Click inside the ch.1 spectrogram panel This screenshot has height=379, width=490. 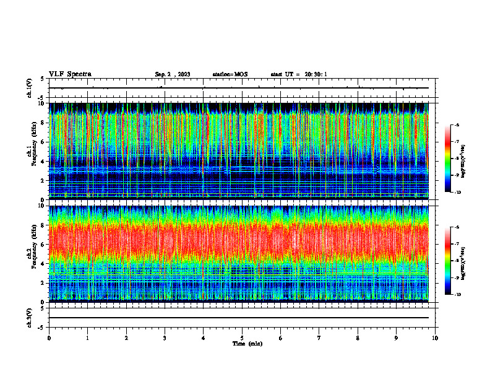coord(242,151)
